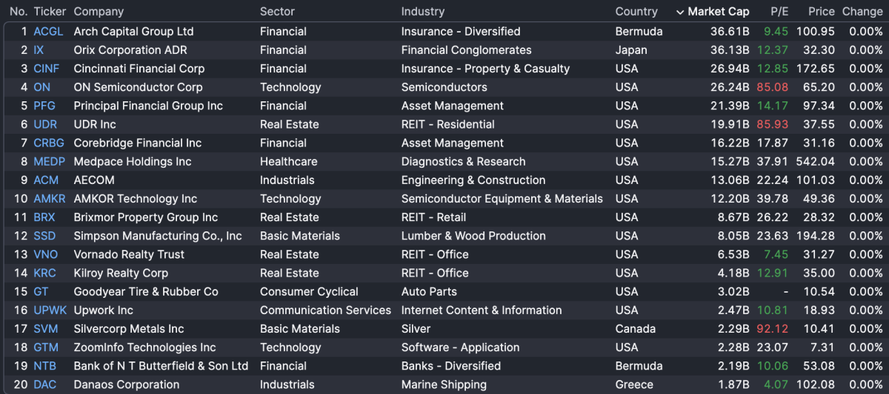The height and width of the screenshot is (394, 889).
Task: Open the AMKR ticker link
Action: coord(49,199)
